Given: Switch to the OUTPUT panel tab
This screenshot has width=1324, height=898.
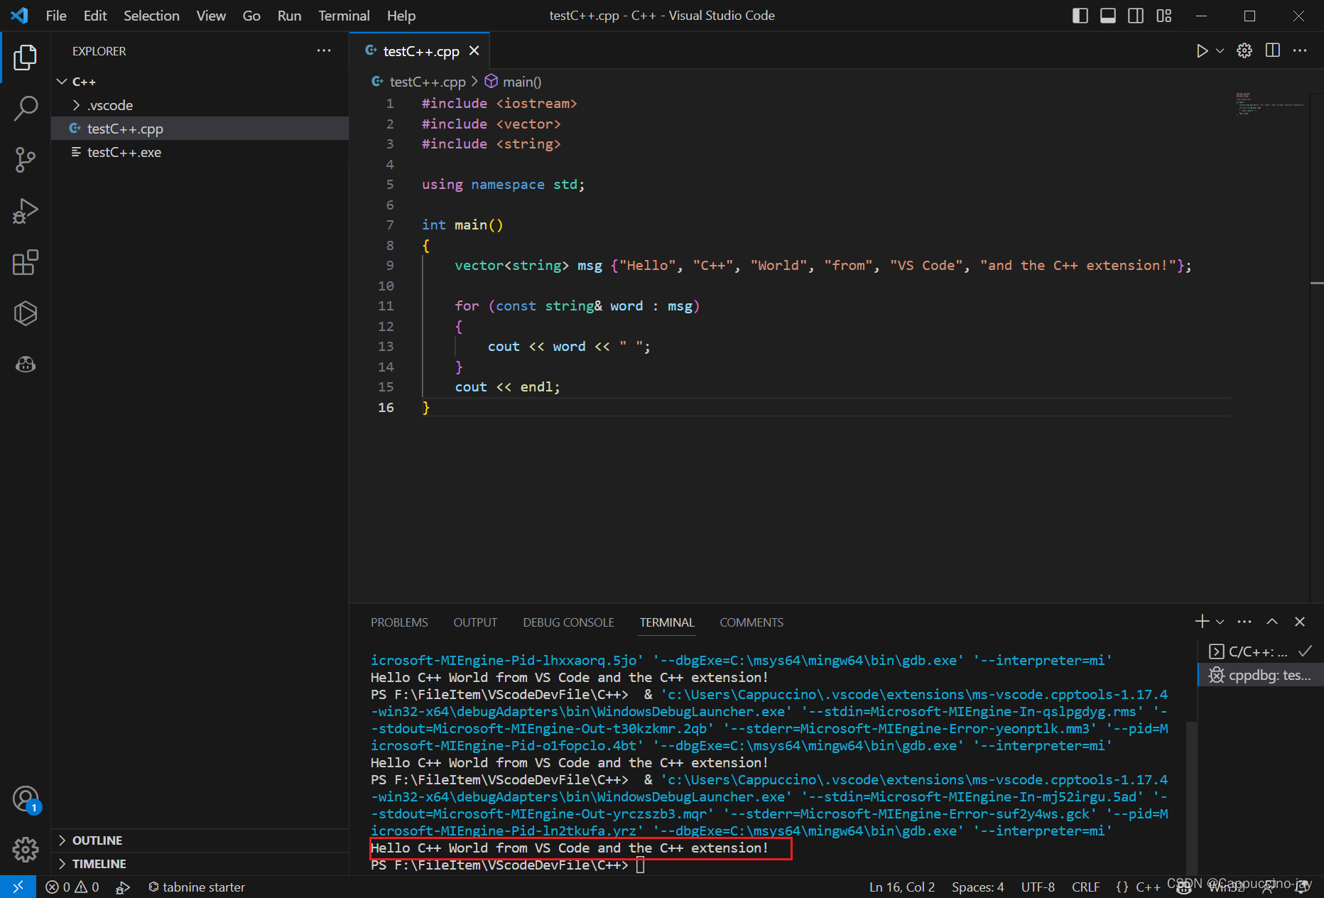Looking at the screenshot, I should point(475,622).
